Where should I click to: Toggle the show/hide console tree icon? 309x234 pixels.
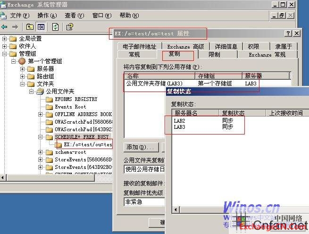coord(41,27)
